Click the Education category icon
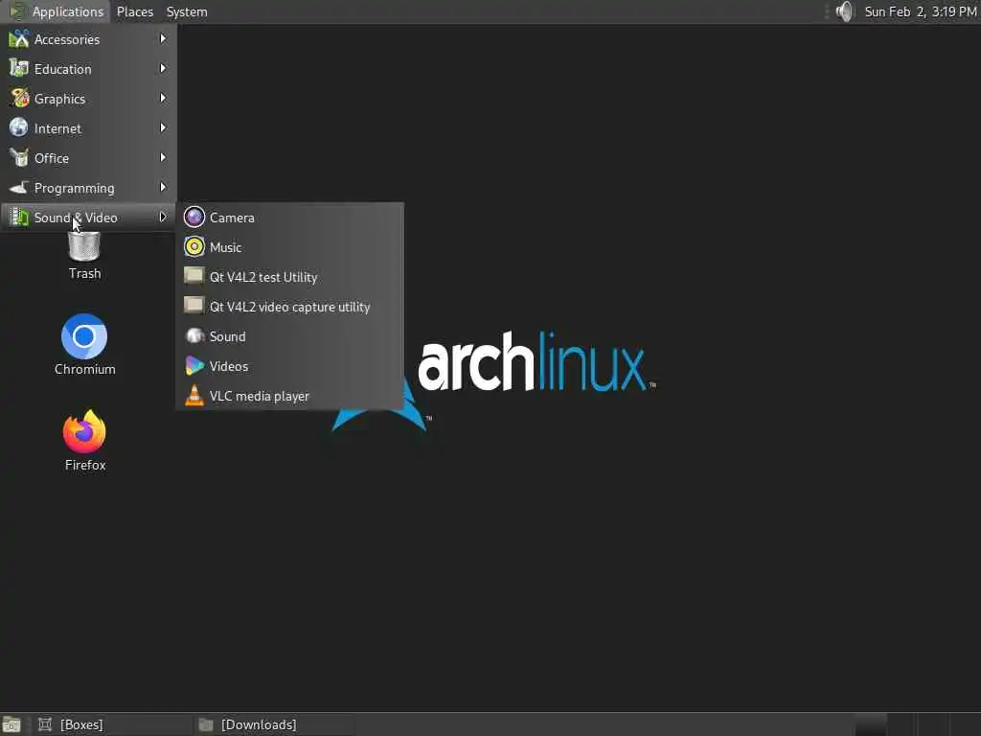The image size is (981, 736). (19, 68)
